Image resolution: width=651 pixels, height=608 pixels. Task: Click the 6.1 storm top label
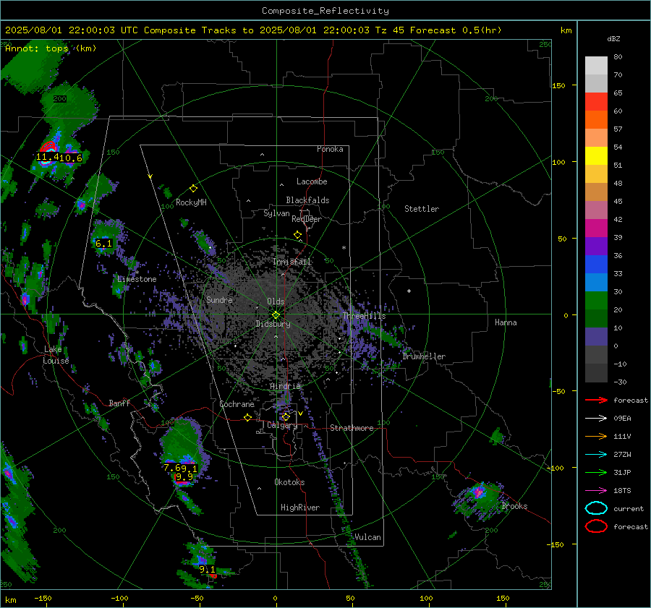[103, 244]
